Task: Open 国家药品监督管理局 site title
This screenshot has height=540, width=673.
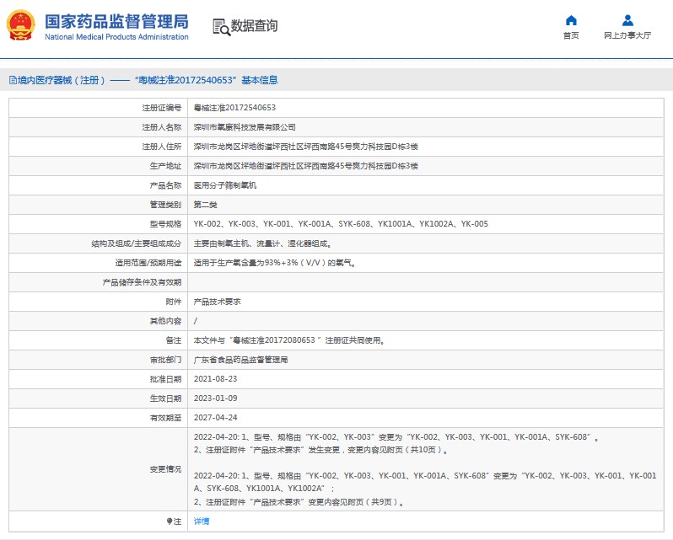Action: pyautogui.click(x=116, y=22)
